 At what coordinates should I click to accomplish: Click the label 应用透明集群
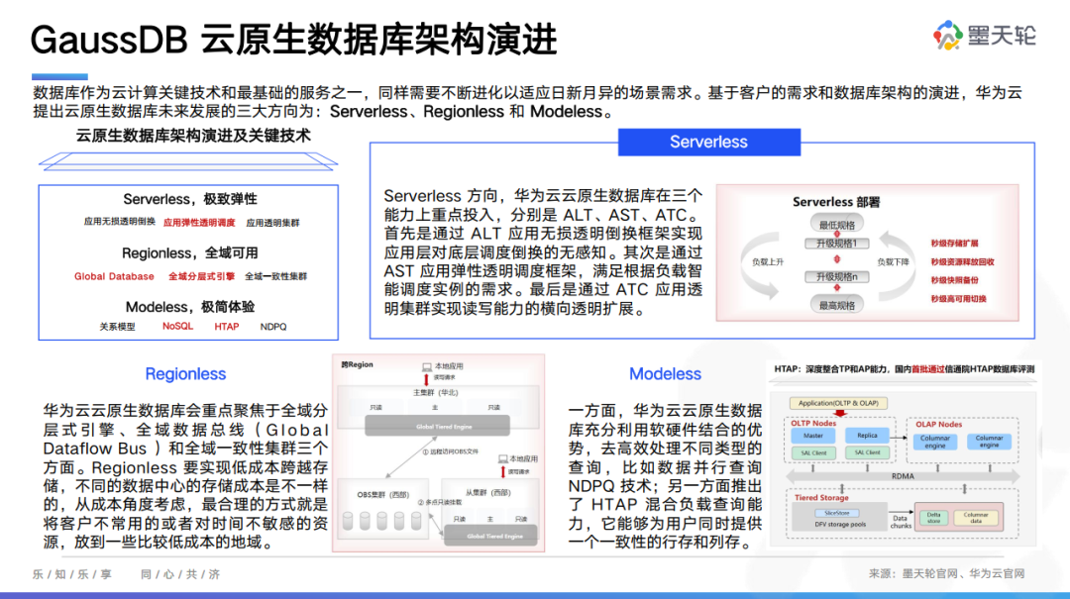pyautogui.click(x=272, y=223)
